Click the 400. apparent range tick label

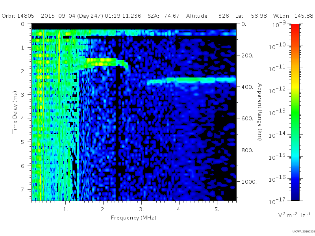click(x=247, y=87)
